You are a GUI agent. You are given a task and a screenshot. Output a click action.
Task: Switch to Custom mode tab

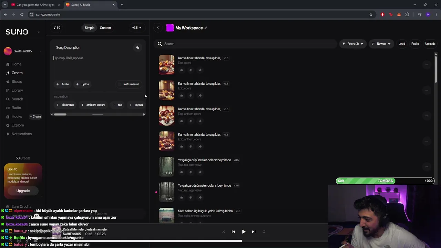coord(105,28)
